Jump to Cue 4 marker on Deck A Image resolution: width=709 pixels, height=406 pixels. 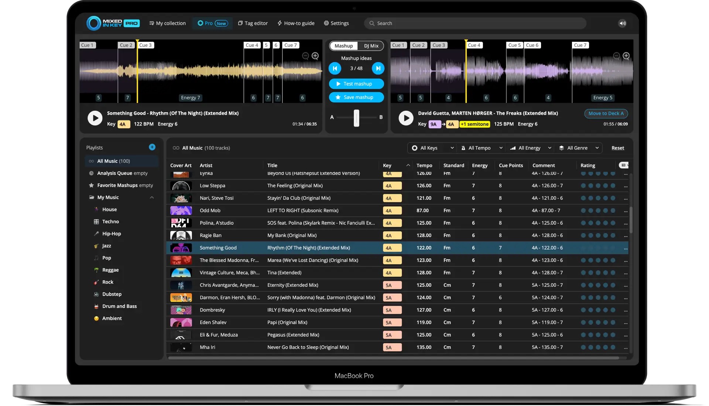tap(252, 45)
